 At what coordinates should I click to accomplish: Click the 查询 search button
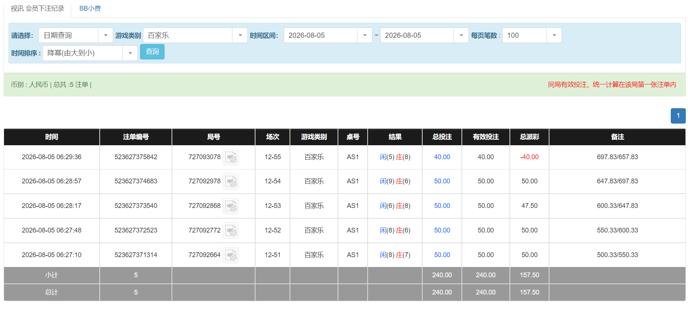click(152, 52)
